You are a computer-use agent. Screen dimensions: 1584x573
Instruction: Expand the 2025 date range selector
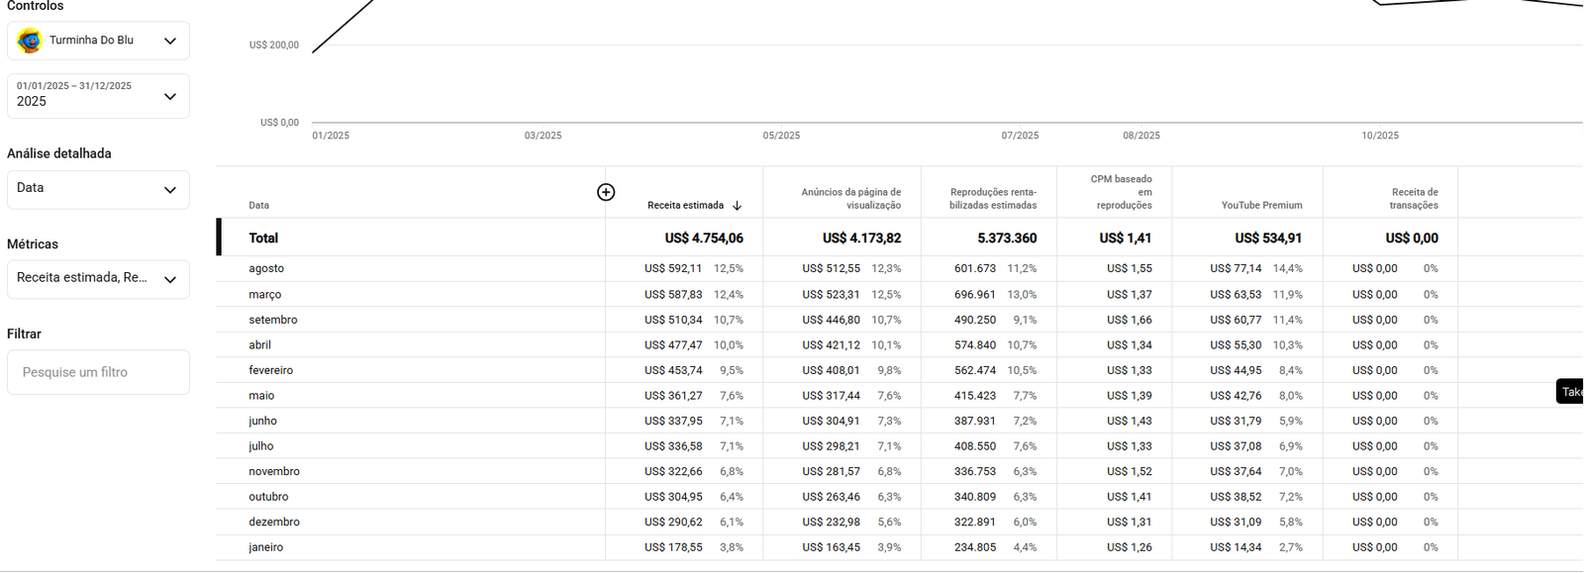point(98,95)
